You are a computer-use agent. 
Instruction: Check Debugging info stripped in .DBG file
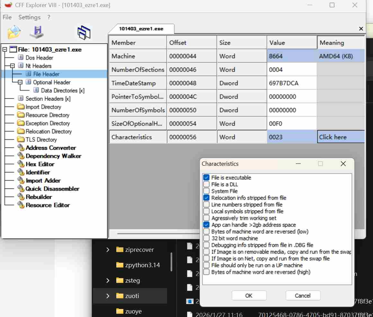click(x=207, y=245)
